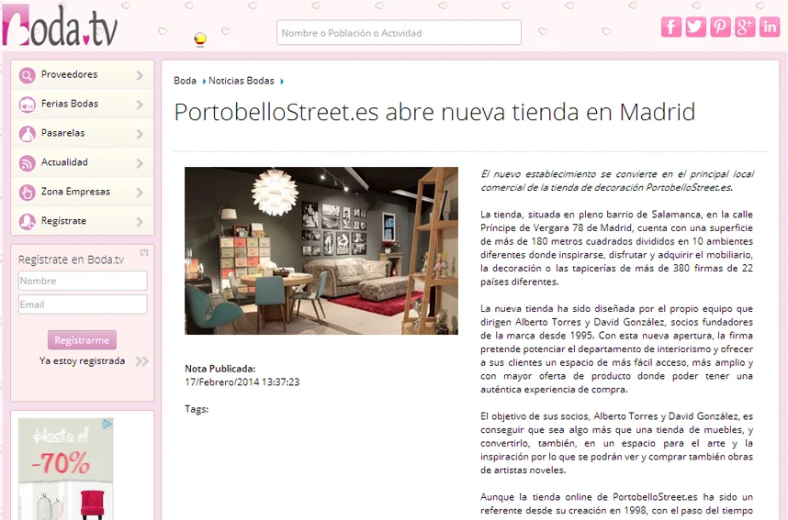Go to Noticias Bodas breadcrumb link
This screenshot has width=788, height=520.
coord(242,81)
